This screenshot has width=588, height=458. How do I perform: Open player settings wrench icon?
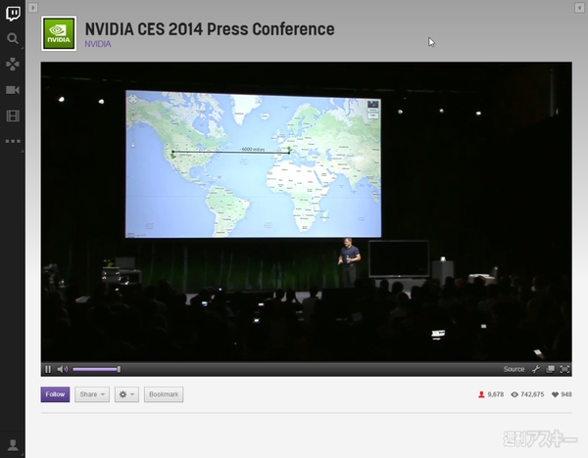[x=536, y=369]
